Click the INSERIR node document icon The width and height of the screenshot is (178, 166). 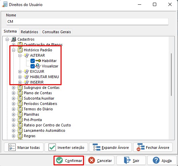click(x=27, y=82)
